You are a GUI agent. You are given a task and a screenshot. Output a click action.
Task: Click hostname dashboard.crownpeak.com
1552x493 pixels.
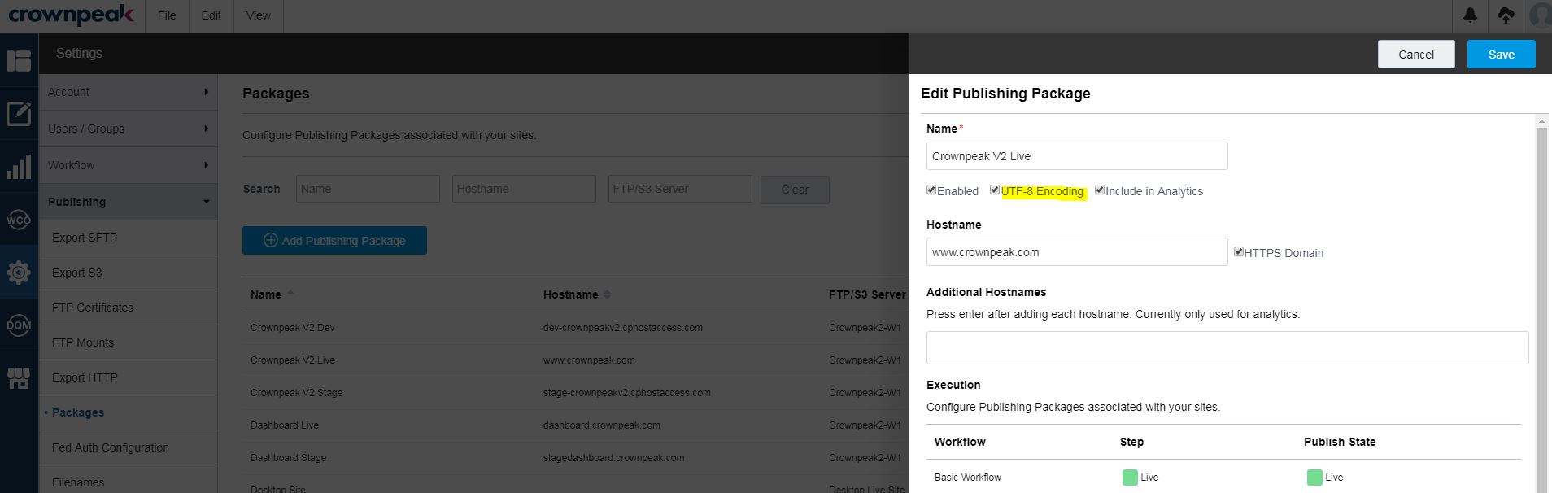tap(602, 425)
